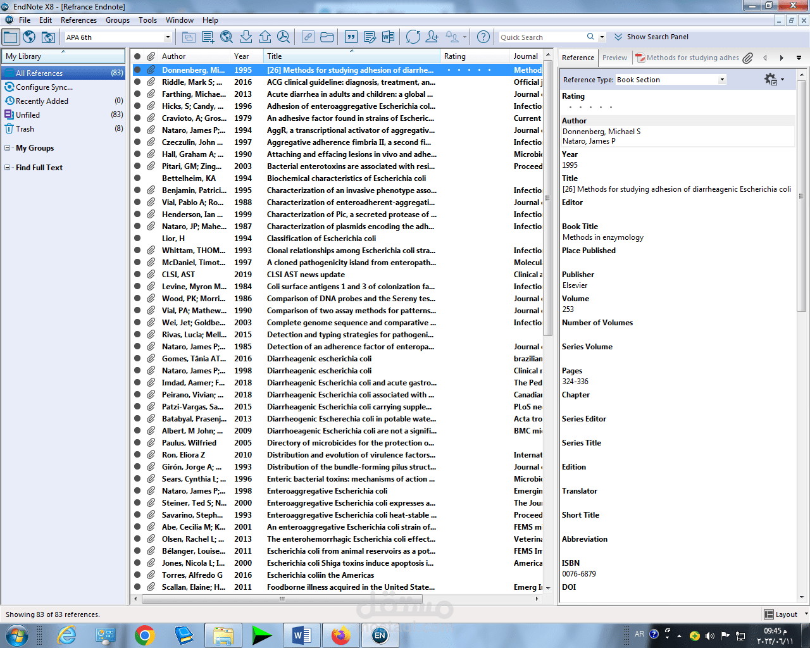Click the Import references icon
This screenshot has height=648, width=810.
(246, 37)
